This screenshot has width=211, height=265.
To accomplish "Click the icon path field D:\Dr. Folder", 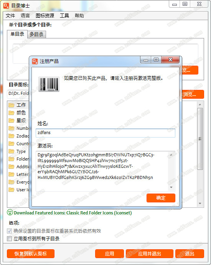I will 18,93.
